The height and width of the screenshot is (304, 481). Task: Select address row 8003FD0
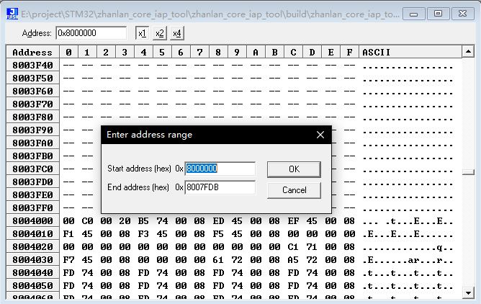[x=32, y=182]
